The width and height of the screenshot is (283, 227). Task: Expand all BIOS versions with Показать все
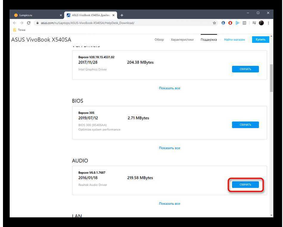point(170,148)
